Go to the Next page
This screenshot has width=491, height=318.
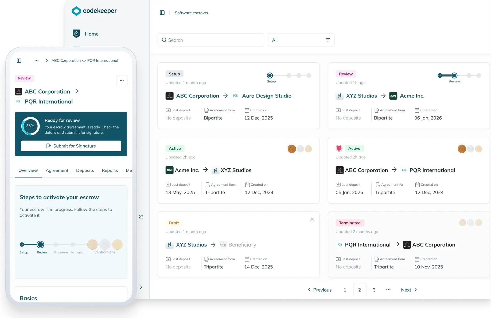(x=409, y=290)
